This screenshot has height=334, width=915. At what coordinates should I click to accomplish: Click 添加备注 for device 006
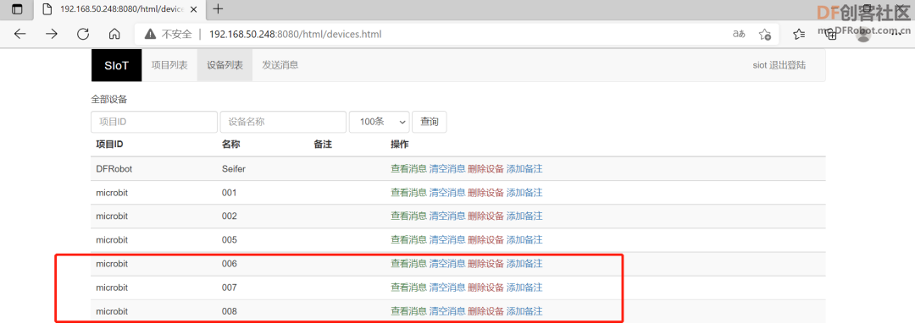point(524,264)
